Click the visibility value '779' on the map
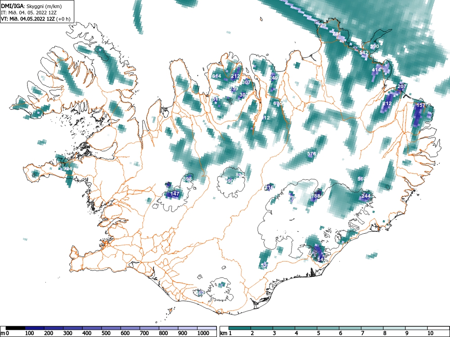 click(322, 25)
